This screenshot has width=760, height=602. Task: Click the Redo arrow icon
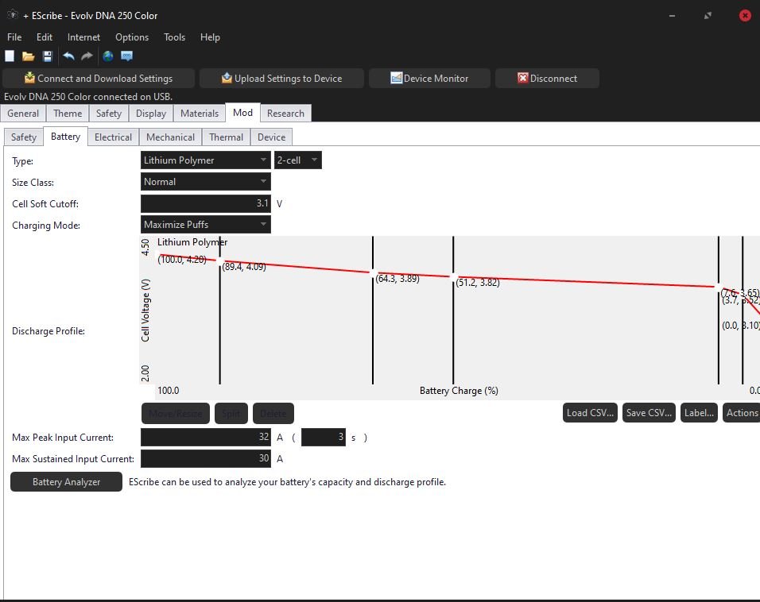coord(87,56)
